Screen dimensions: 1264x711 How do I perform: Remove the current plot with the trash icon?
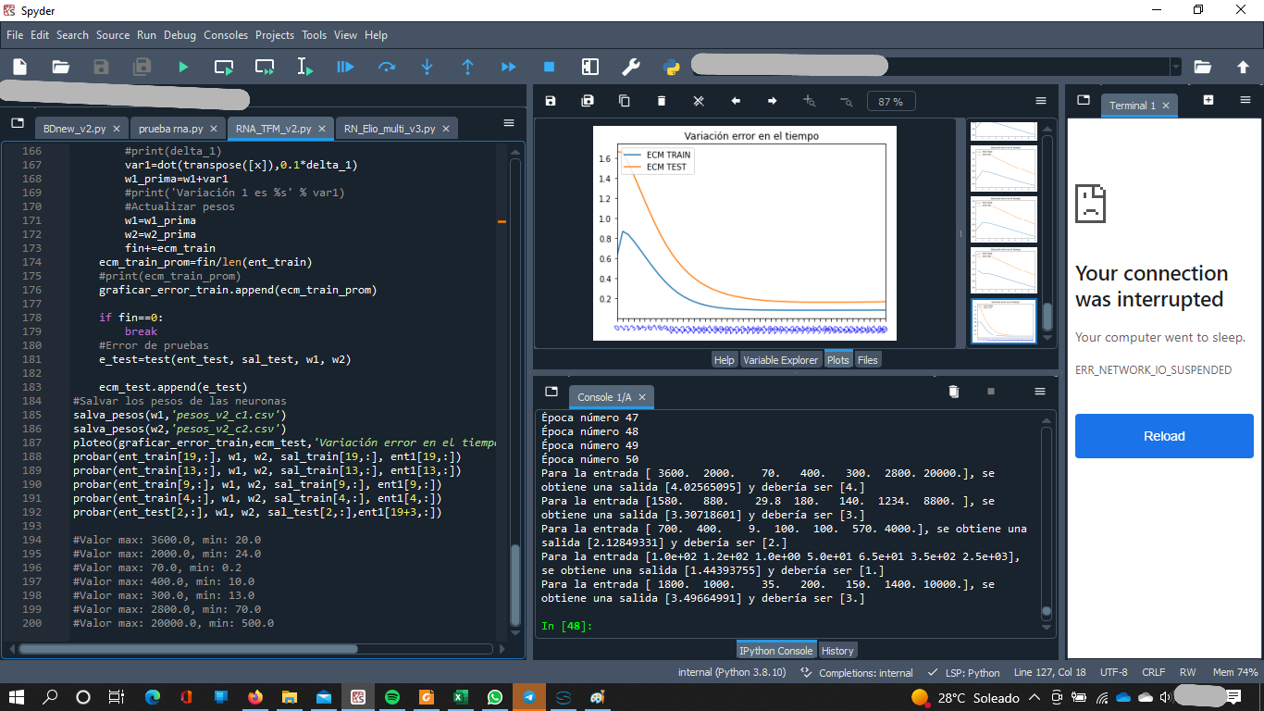[662, 101]
